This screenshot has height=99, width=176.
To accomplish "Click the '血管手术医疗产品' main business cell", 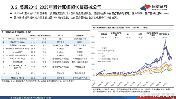I will (x=80, y=78).
